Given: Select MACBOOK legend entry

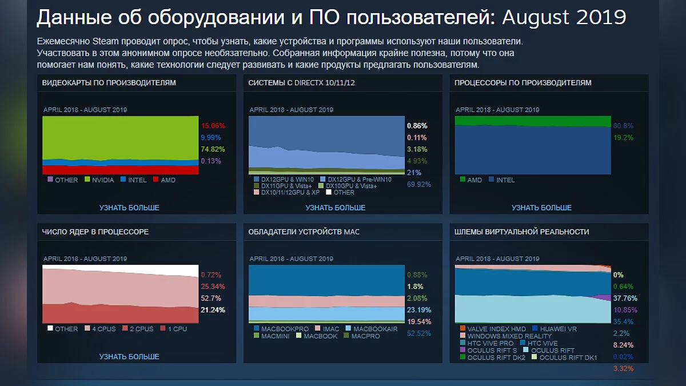Looking at the screenshot, I should (x=316, y=336).
